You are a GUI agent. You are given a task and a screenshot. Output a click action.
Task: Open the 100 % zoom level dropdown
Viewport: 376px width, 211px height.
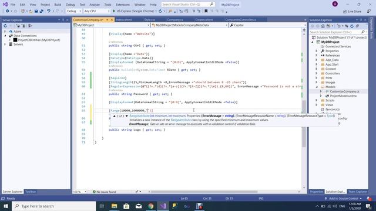point(80,192)
